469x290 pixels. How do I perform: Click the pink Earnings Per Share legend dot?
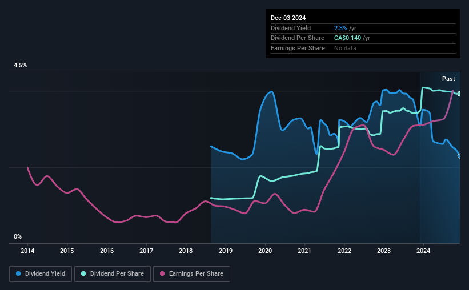click(162, 273)
